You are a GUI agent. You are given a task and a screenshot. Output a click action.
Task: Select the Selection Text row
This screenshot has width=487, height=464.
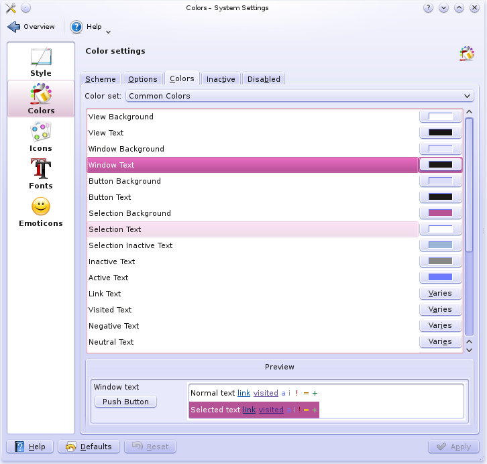coord(252,229)
